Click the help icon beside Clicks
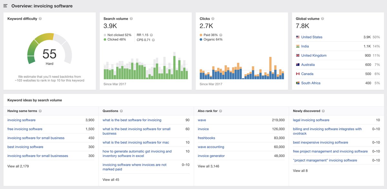The height and width of the screenshot is (189, 387). pyautogui.click(x=213, y=19)
